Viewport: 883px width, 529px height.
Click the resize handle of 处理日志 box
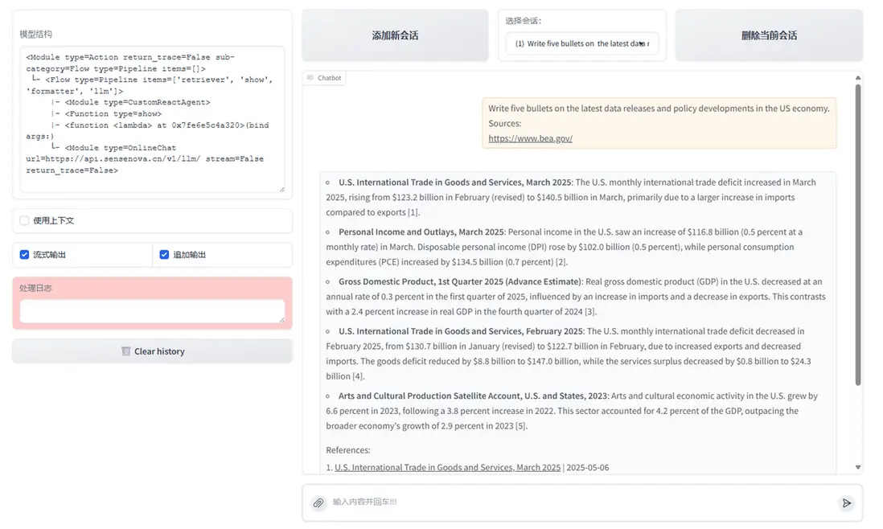(x=281, y=320)
